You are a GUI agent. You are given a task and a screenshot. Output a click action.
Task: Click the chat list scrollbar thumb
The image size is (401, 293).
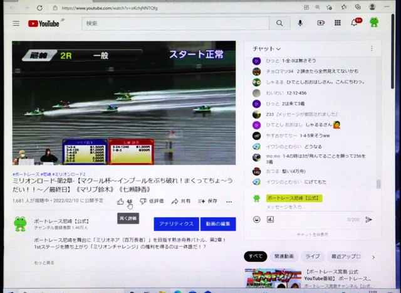click(x=378, y=184)
